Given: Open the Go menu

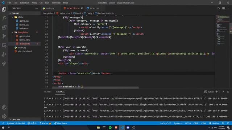Looking at the screenshot, I should (x=41, y=3).
